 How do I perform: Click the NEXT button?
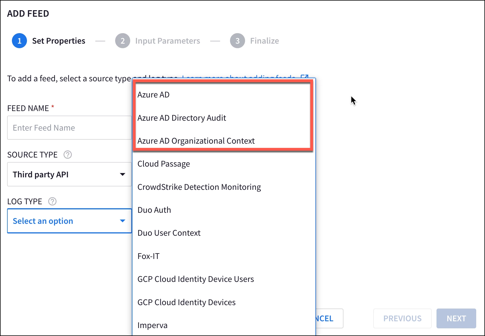(x=456, y=318)
